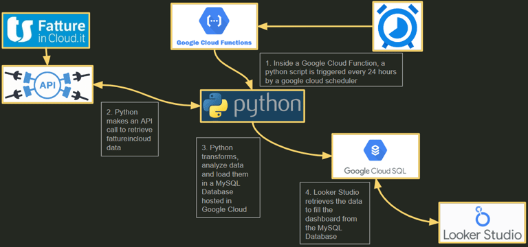Select the blue alarm clock scheduler icon

pos(397,26)
